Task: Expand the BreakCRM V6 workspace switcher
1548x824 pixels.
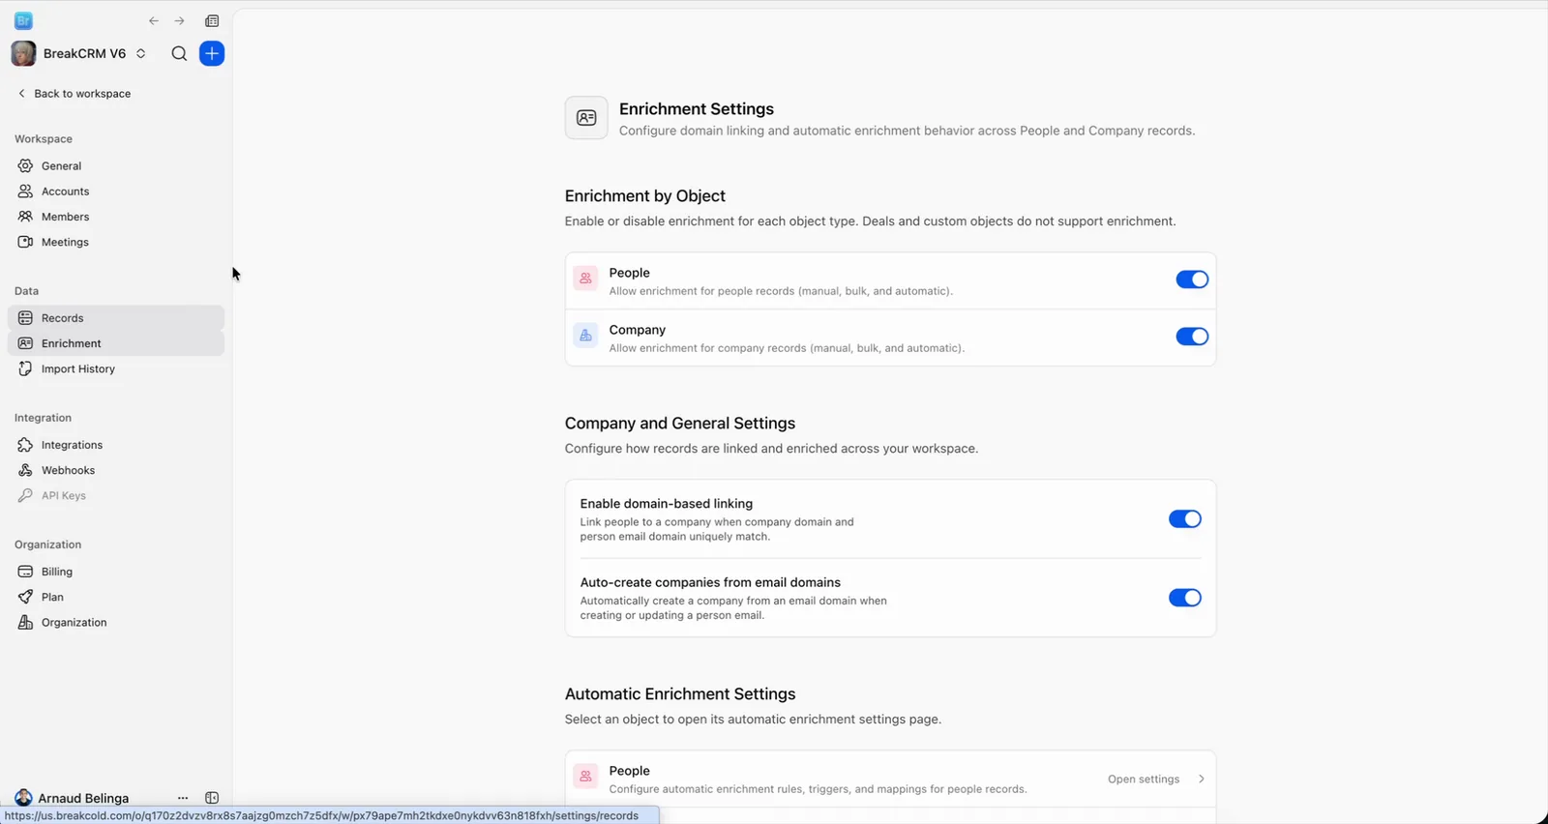Action: point(141,54)
